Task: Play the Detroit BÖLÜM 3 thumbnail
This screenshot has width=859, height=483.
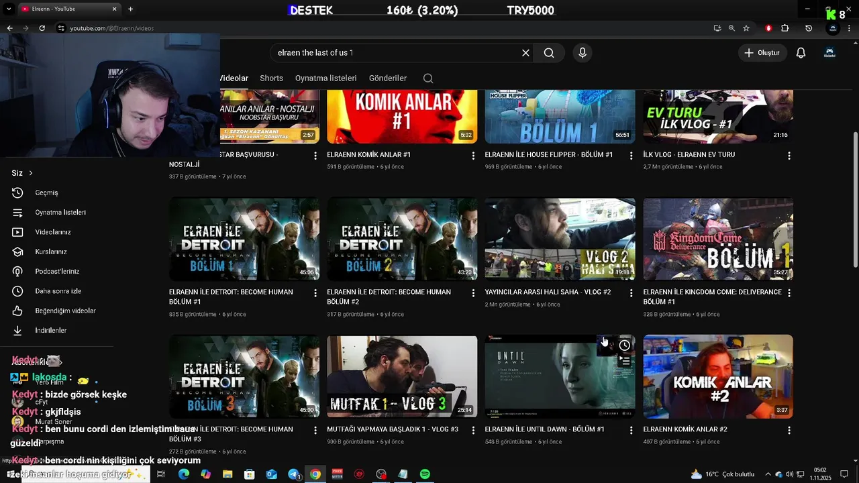Action: [244, 376]
